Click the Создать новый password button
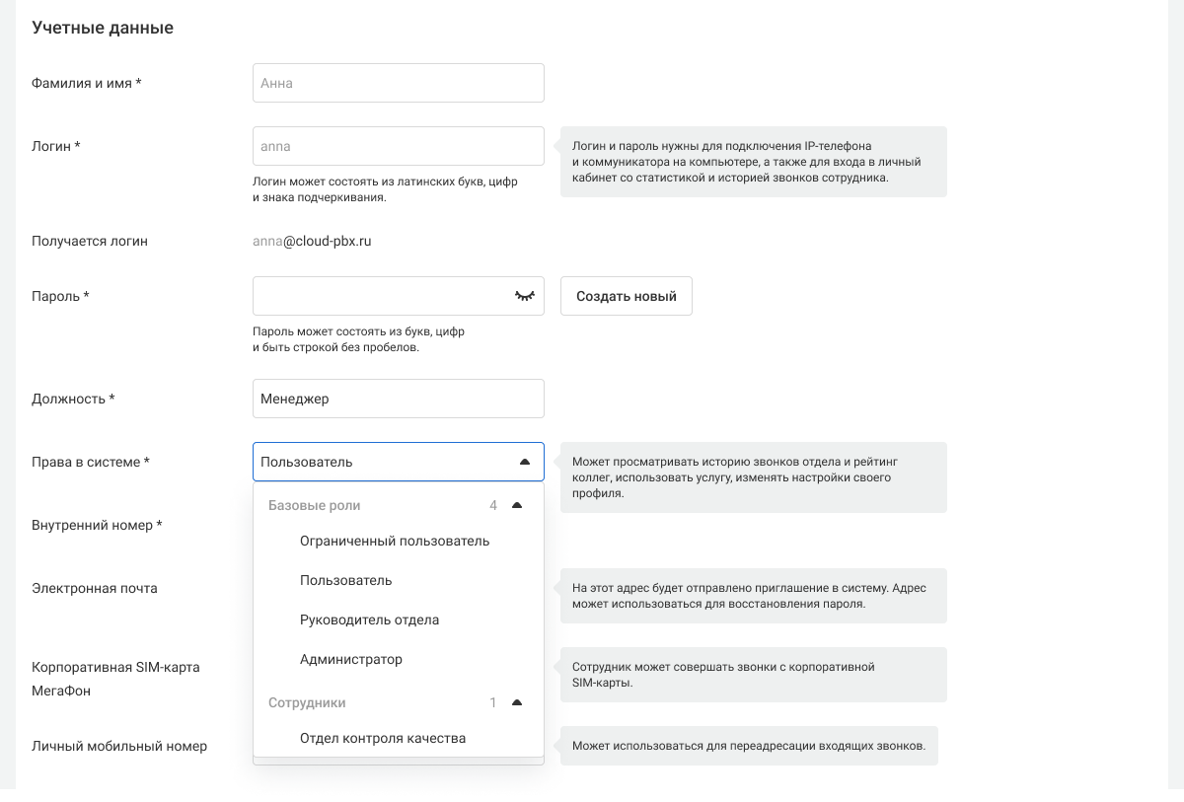This screenshot has width=1184, height=802. pyautogui.click(x=626, y=296)
